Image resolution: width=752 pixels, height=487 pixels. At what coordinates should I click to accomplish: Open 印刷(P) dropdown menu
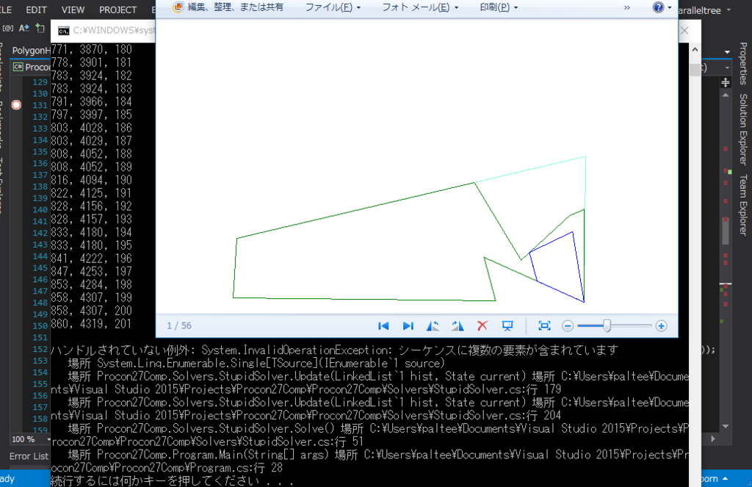[498, 7]
